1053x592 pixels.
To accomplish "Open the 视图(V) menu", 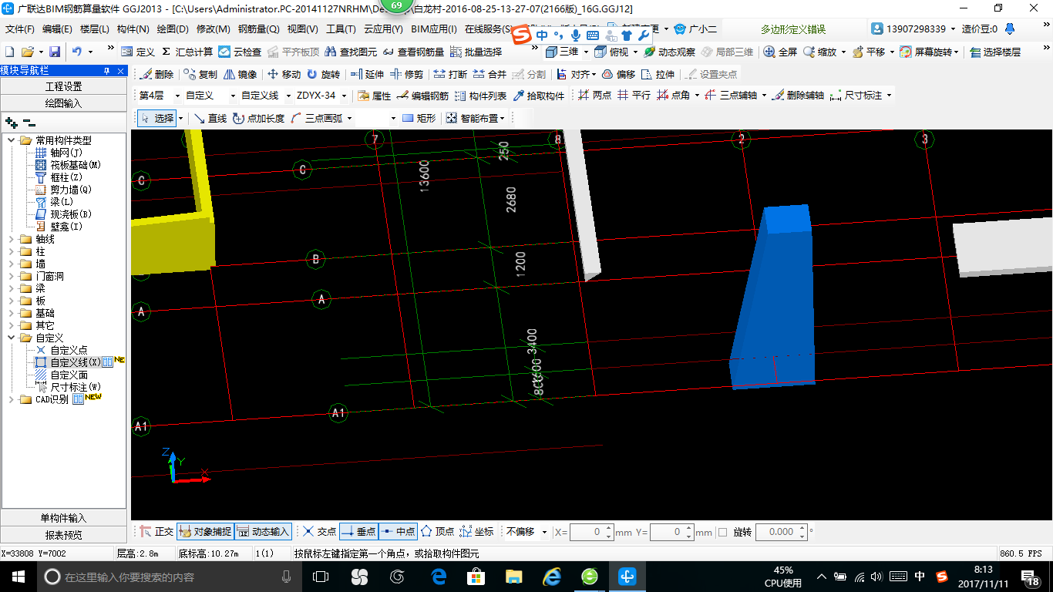I will (x=302, y=29).
